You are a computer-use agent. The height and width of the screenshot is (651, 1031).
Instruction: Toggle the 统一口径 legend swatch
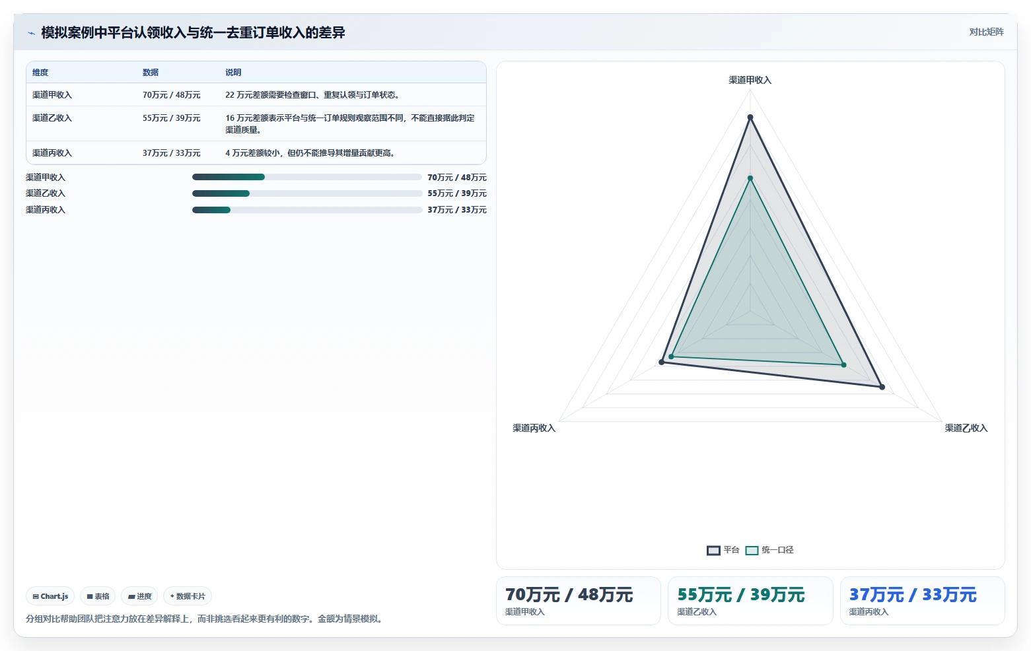point(752,551)
